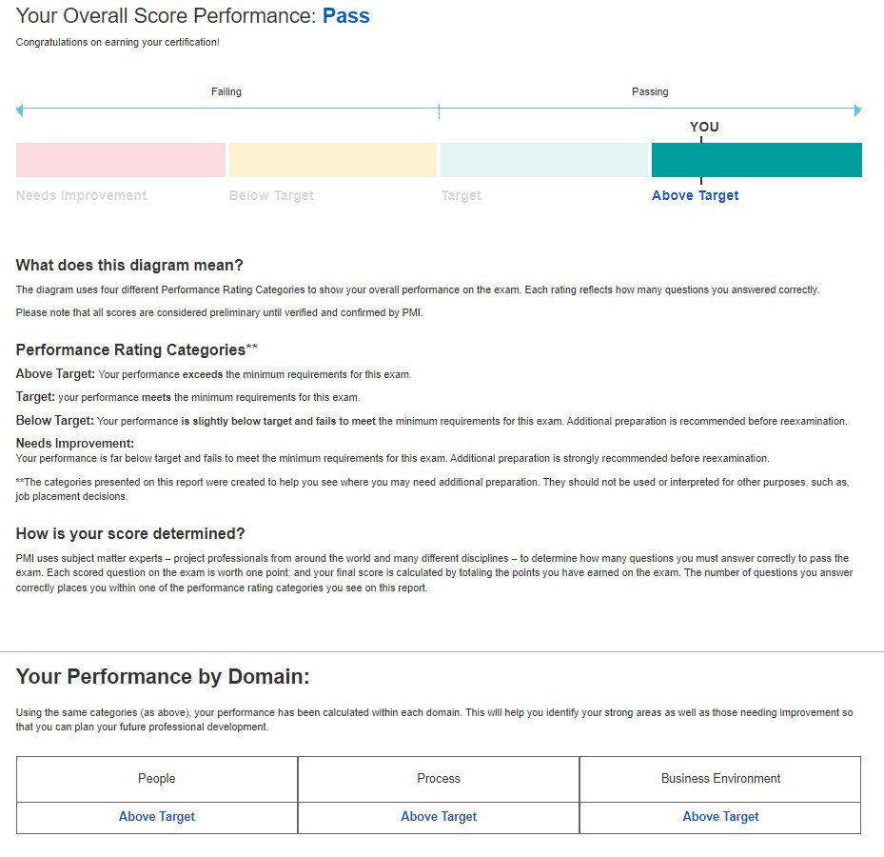The width and height of the screenshot is (884, 857).
Task: Click the Failing label above the line
Action: [x=226, y=91]
